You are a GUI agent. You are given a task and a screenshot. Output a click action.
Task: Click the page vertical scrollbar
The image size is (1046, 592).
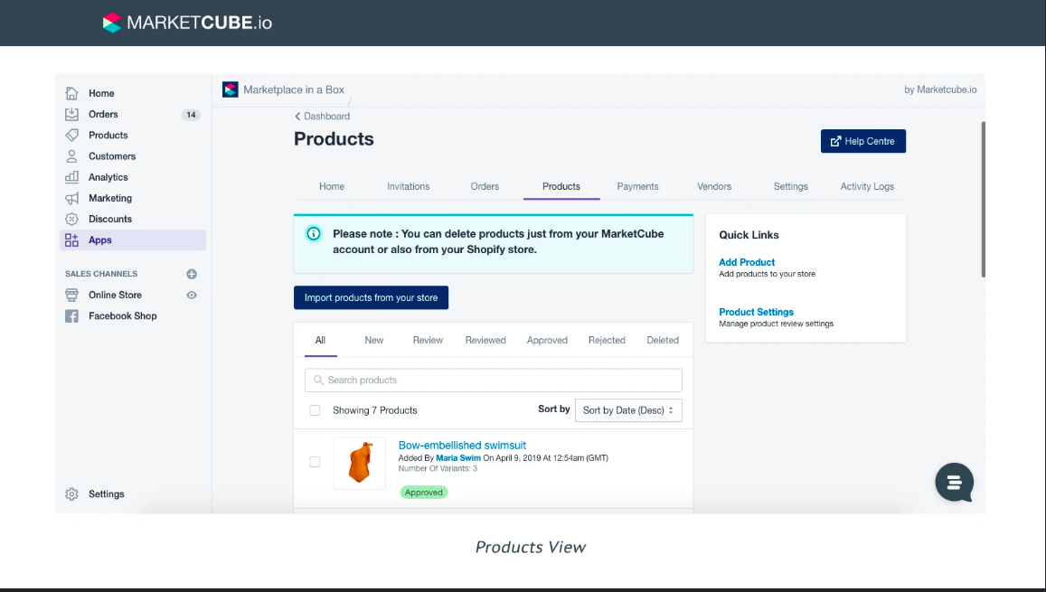[984, 200]
